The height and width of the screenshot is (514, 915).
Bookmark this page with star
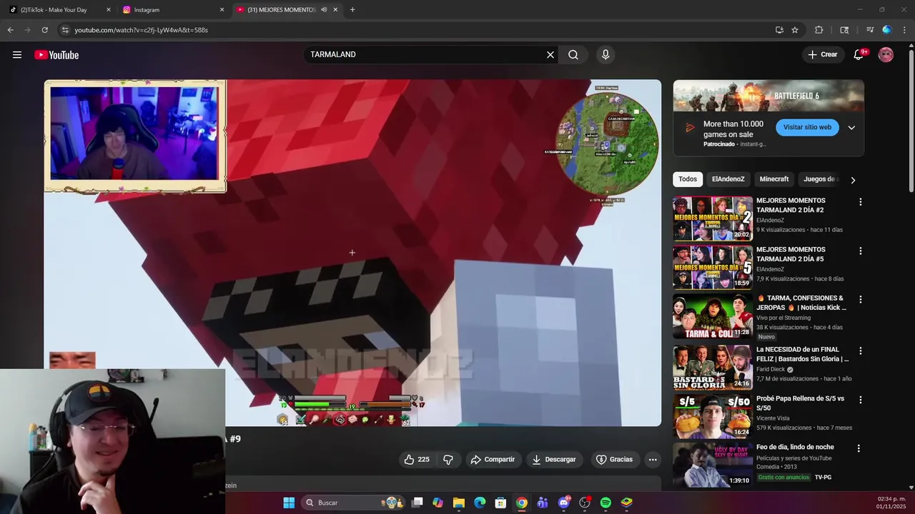coord(795,30)
